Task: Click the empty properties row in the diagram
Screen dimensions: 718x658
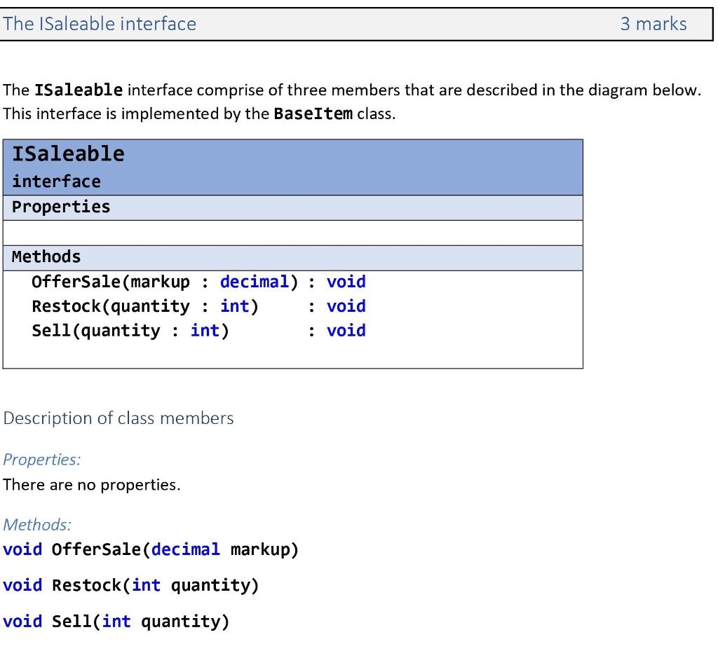Action: pos(292,232)
